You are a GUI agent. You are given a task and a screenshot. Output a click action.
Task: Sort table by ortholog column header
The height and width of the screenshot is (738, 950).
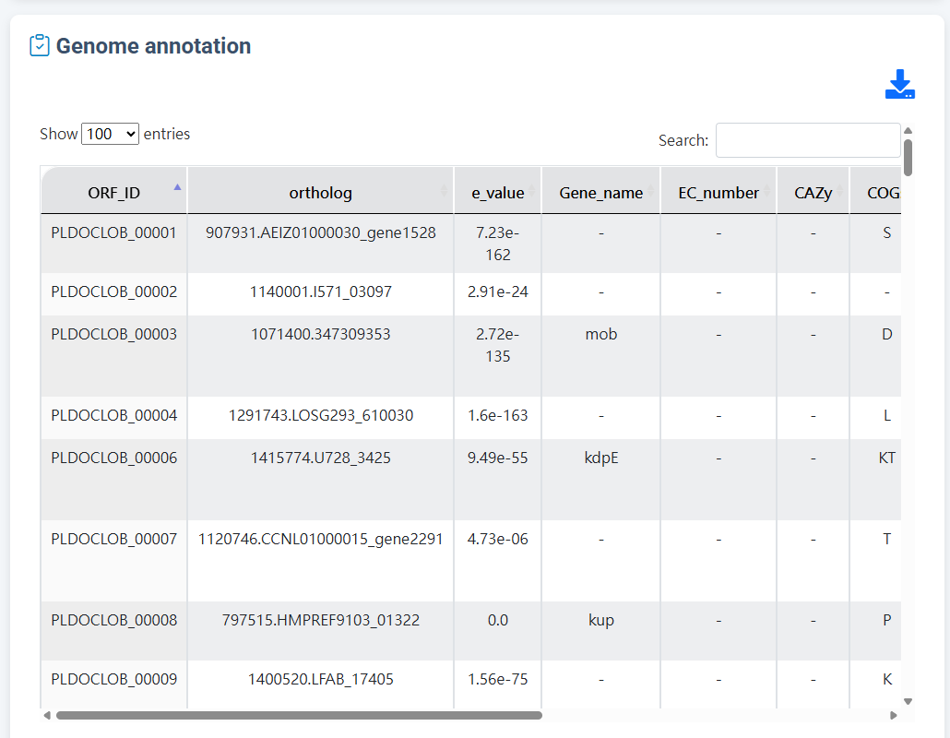320,193
